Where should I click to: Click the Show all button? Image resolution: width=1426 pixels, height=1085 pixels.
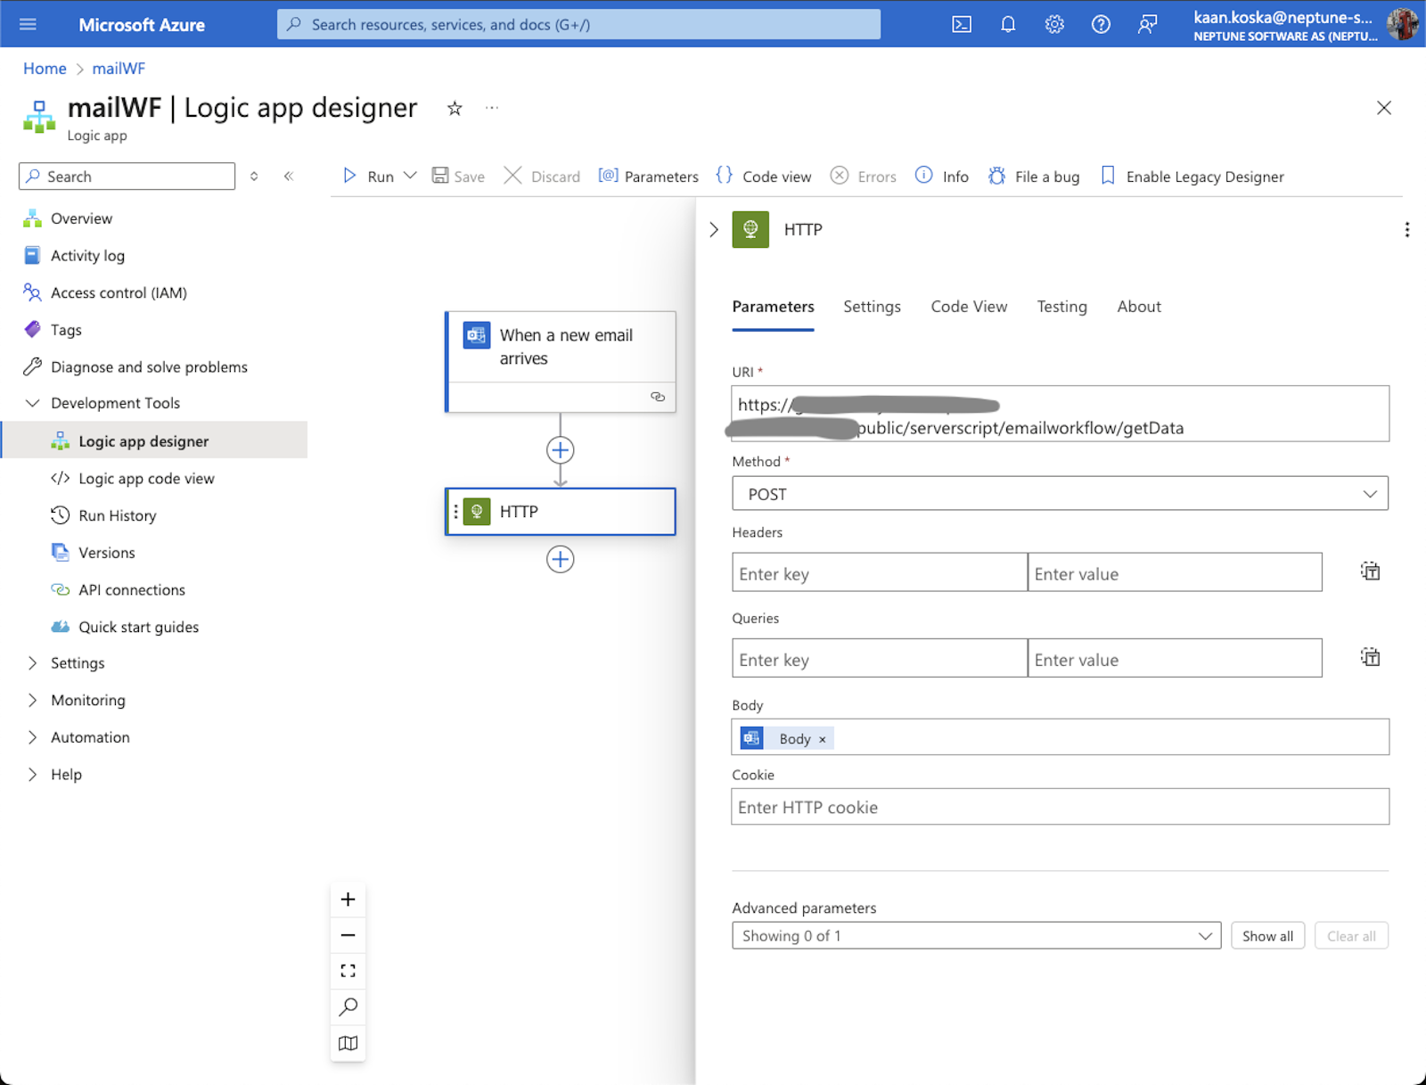pyautogui.click(x=1267, y=936)
